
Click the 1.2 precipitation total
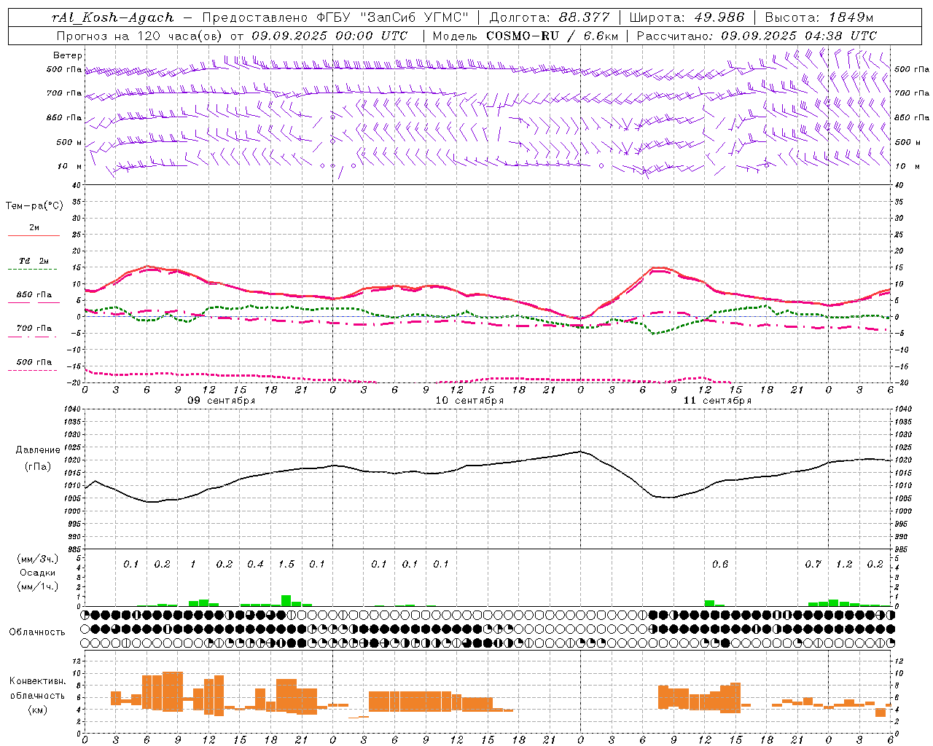pos(844,565)
